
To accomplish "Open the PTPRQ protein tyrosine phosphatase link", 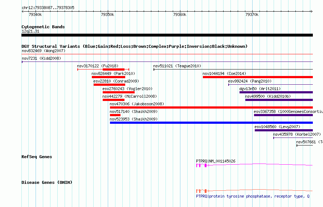I will pyautogui.click(x=253, y=196).
